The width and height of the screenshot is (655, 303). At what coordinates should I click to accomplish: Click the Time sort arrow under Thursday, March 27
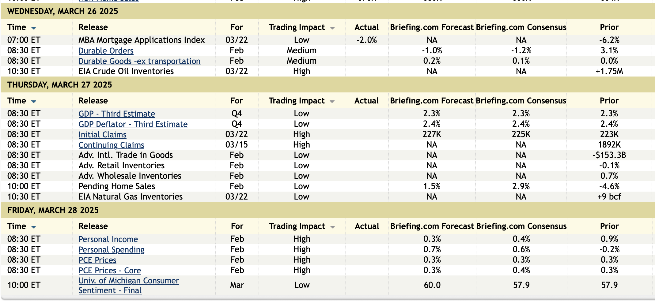pos(34,101)
